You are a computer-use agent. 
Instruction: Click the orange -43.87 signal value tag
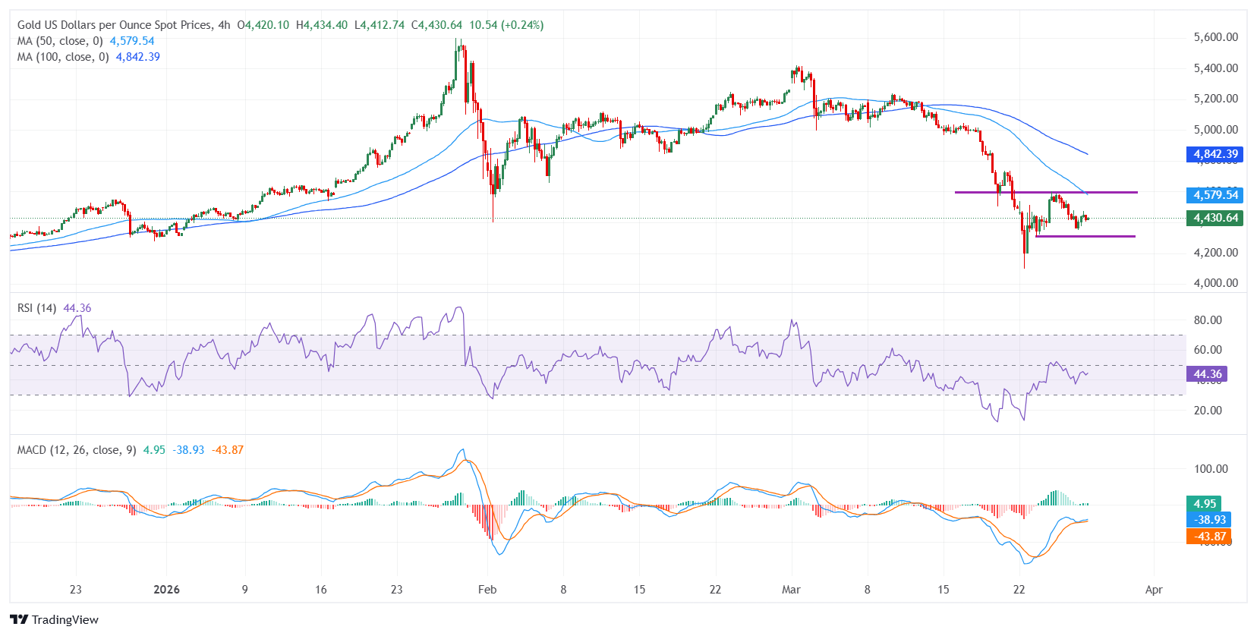[1208, 537]
